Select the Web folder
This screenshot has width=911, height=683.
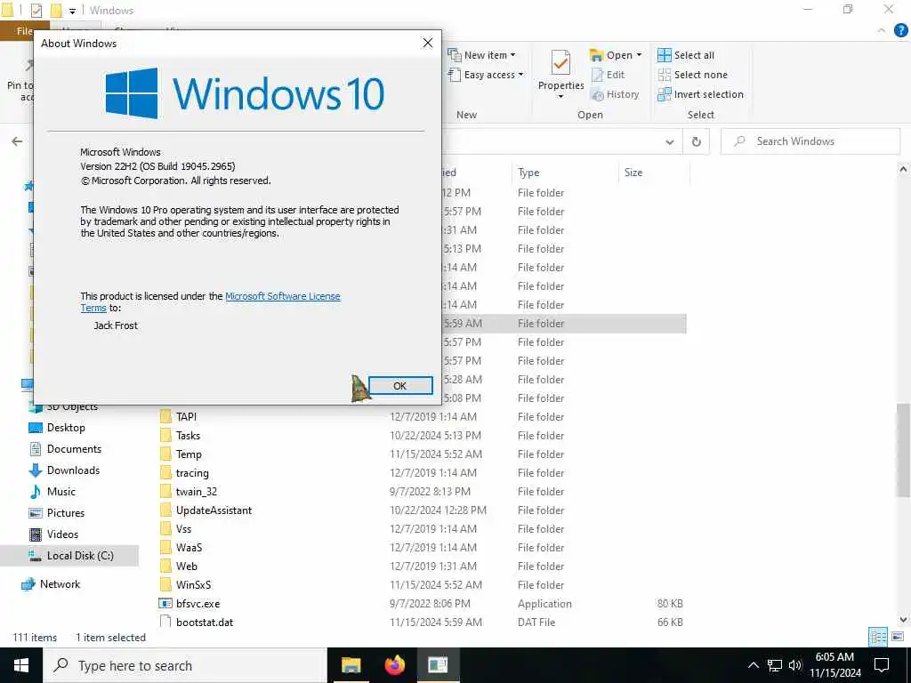tap(187, 566)
